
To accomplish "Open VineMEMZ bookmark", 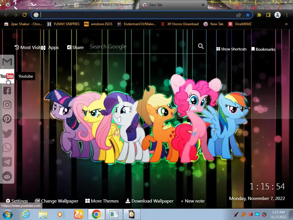I will point(240,24).
